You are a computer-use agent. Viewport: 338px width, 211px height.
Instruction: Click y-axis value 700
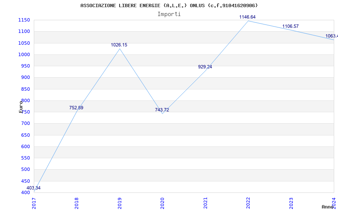[x=25, y=124]
